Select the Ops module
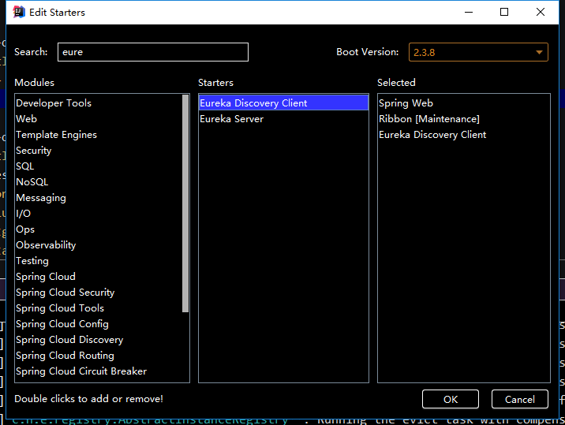Viewport: 565px width, 425px height. [25, 229]
